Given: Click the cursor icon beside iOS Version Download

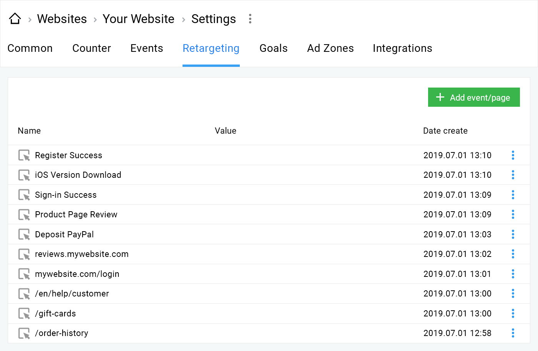Looking at the screenshot, I should click(x=24, y=175).
